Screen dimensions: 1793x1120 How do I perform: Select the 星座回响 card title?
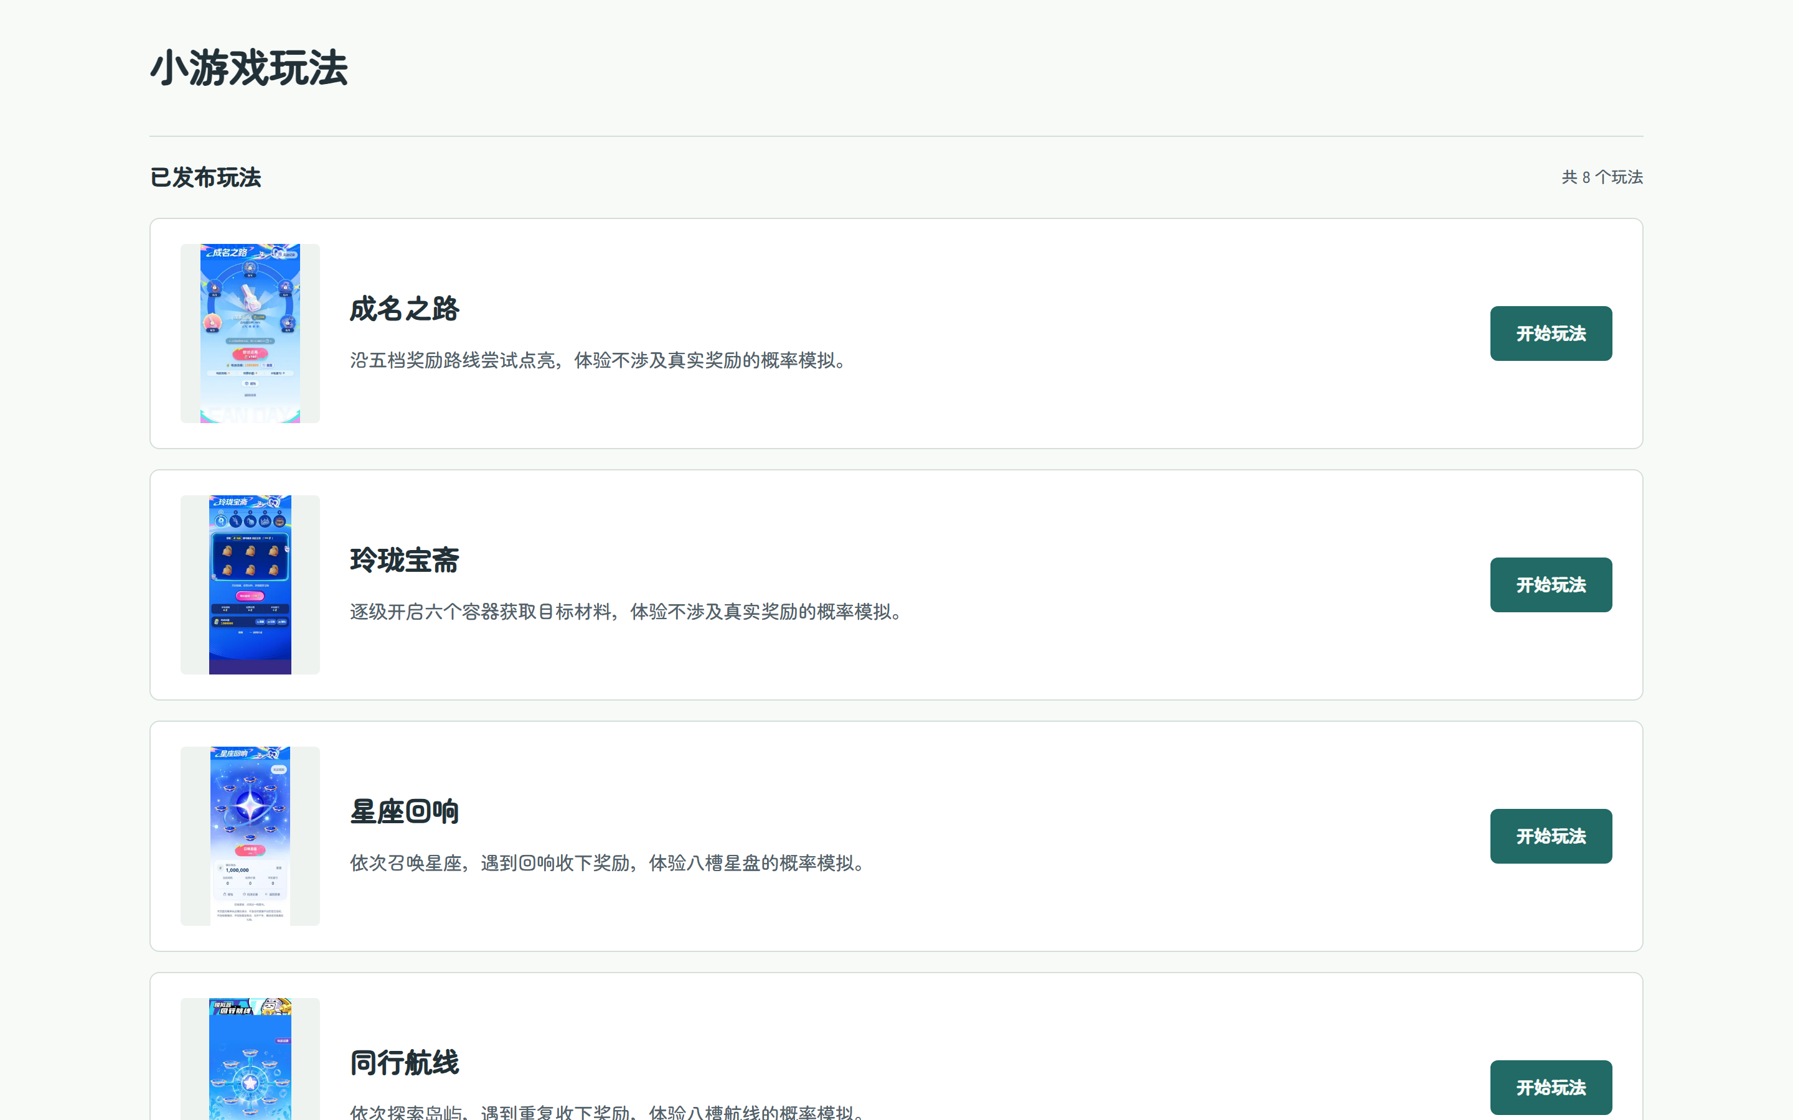[405, 811]
